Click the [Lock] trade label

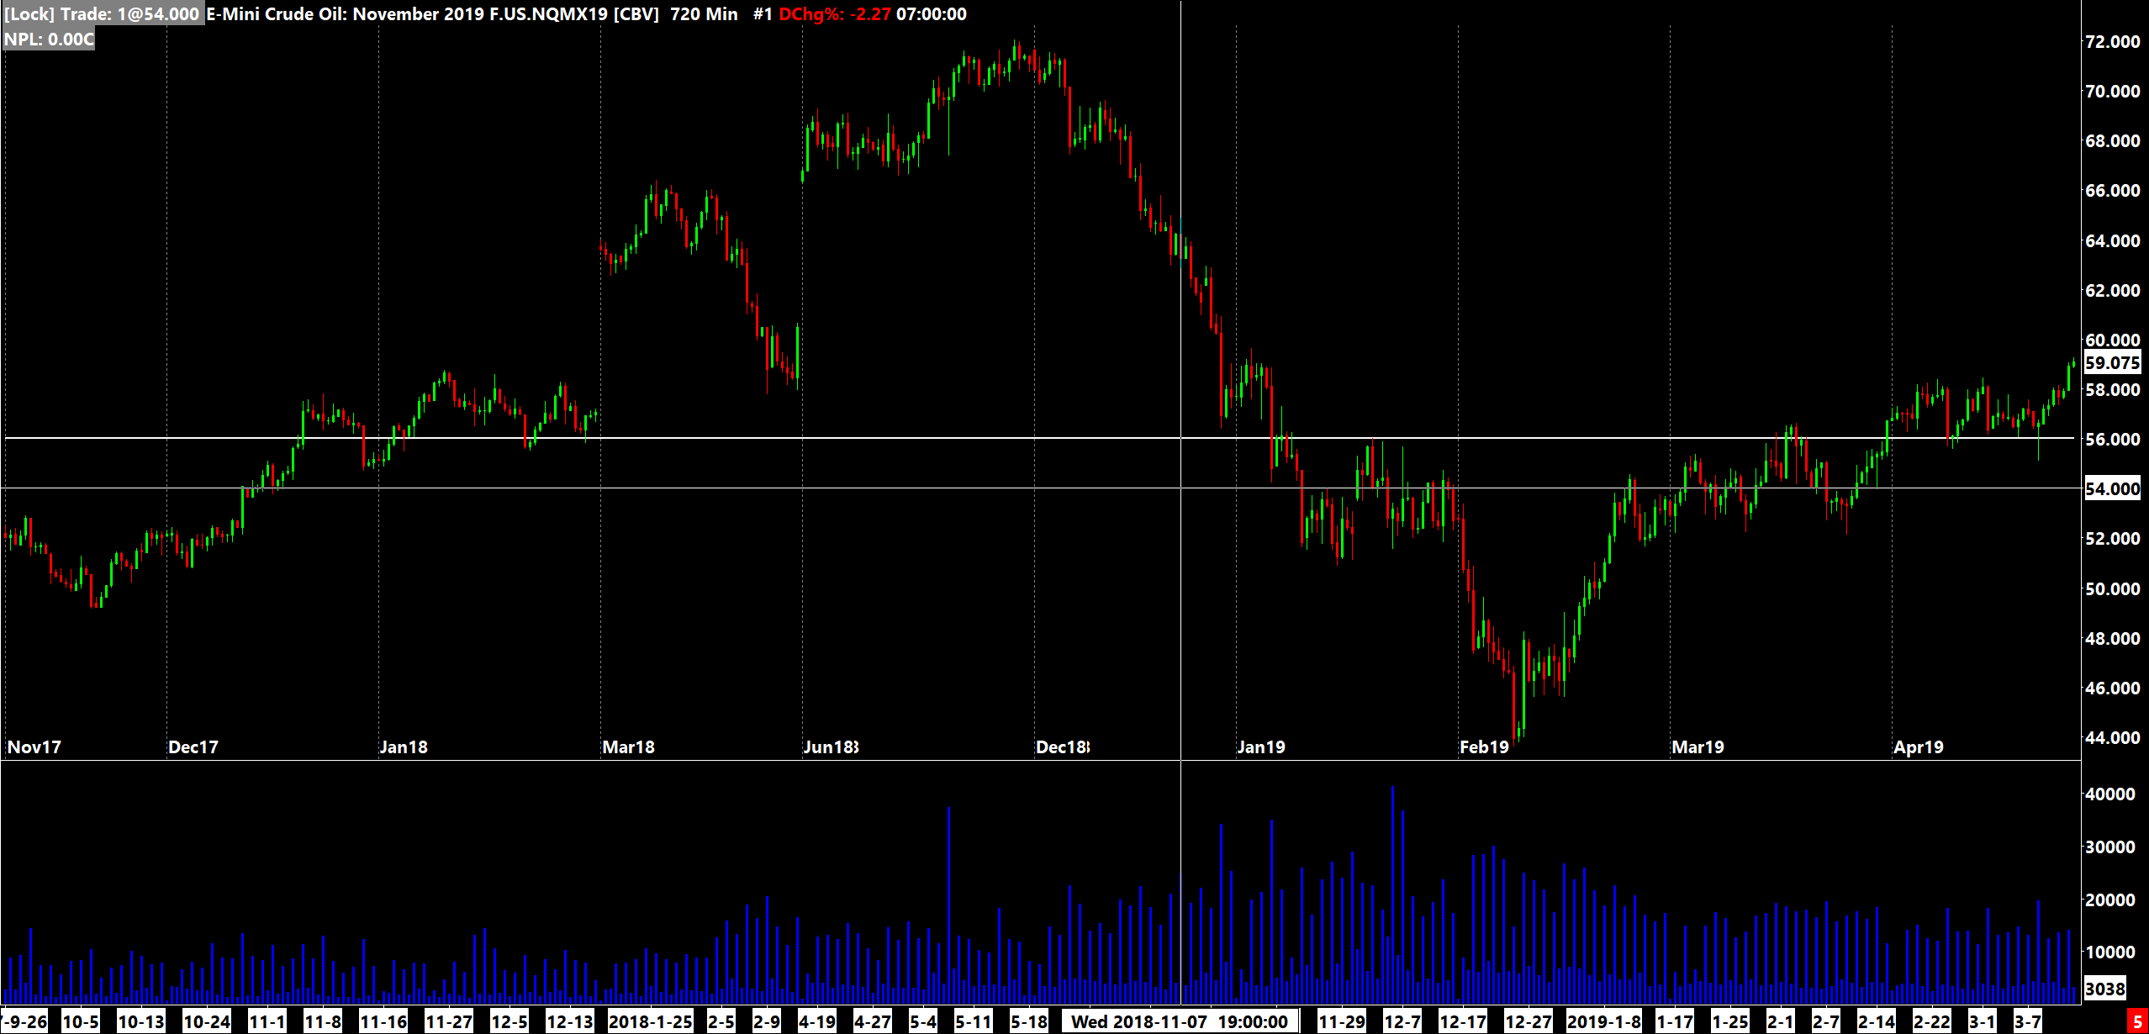coord(103,14)
